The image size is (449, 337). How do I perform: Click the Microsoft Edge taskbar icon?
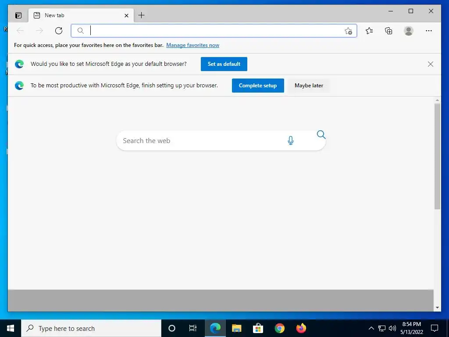click(215, 328)
